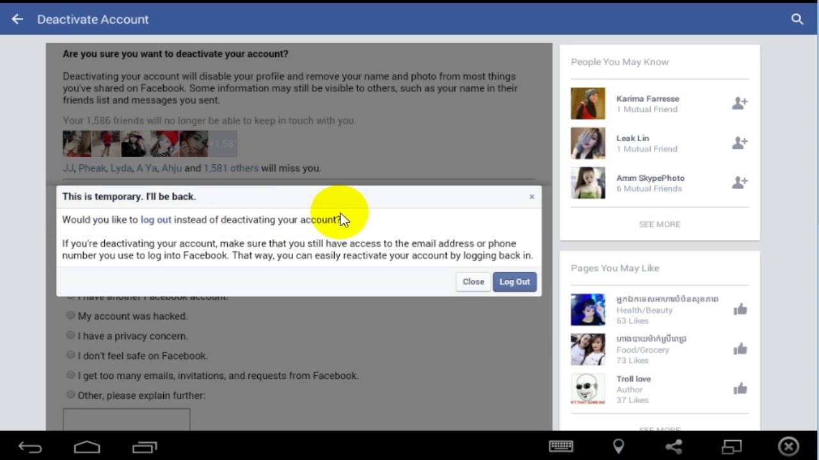Open Troll love page thumbnail
This screenshot has width=819, height=460.
pos(588,389)
